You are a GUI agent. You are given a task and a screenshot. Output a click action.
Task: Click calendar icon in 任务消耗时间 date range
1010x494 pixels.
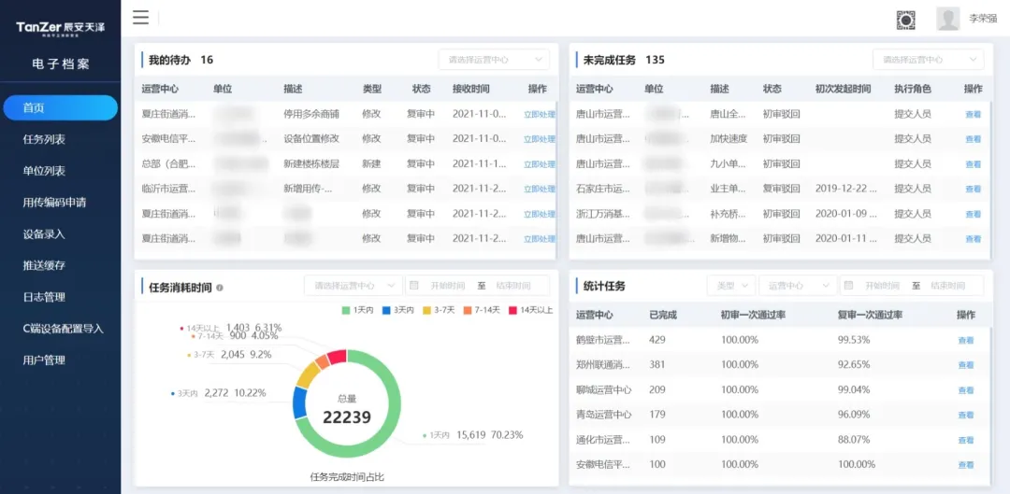(x=414, y=286)
